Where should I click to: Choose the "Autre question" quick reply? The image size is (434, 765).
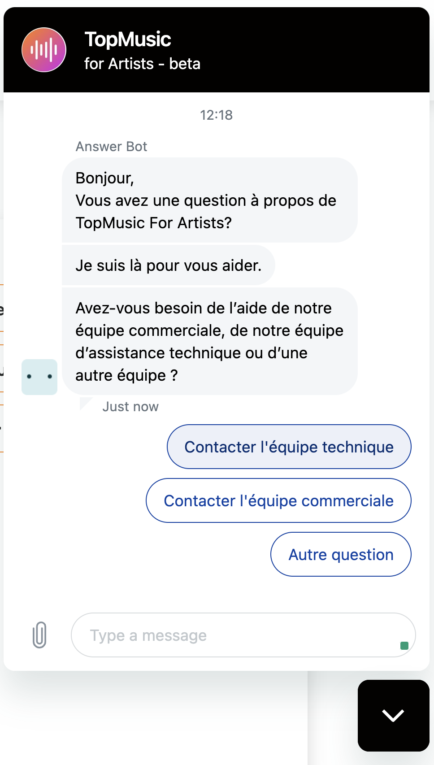point(341,554)
